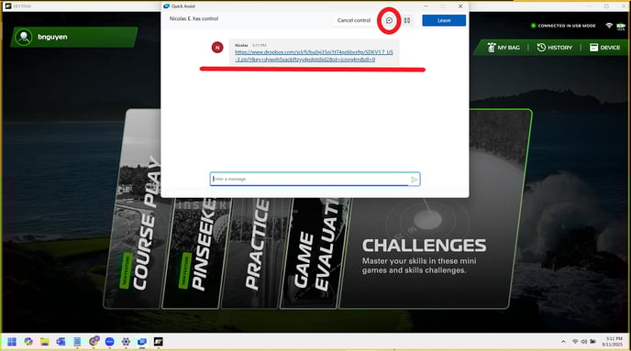Screen dimensions: 631x351
Task: Click Cancel control in Quick Assist
Action: [x=354, y=20]
